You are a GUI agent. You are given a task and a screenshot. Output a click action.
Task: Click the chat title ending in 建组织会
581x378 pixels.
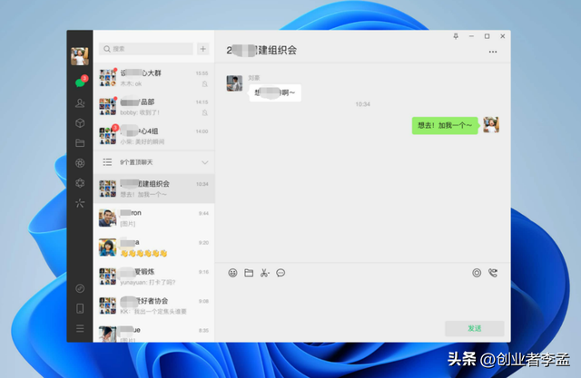(261, 50)
